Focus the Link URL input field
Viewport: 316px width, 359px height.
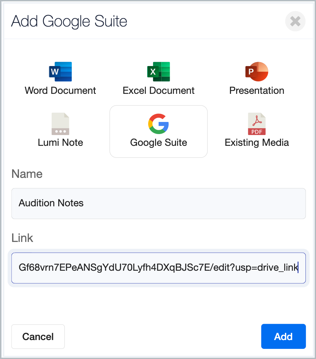pos(159,268)
